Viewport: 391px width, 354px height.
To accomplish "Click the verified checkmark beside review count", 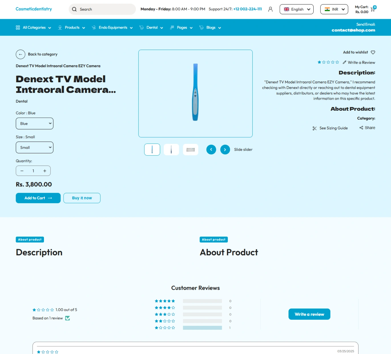I will click(68, 318).
